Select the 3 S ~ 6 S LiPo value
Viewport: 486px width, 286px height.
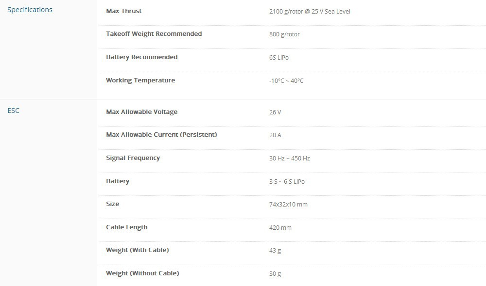pos(287,182)
